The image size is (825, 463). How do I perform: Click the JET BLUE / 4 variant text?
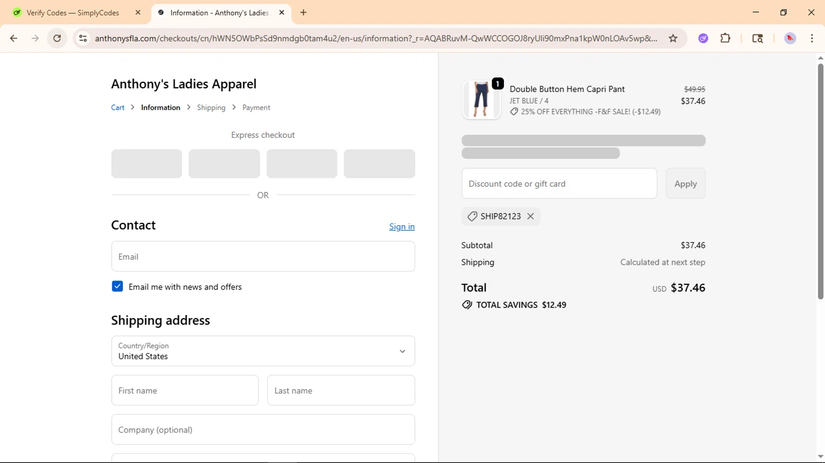529,101
